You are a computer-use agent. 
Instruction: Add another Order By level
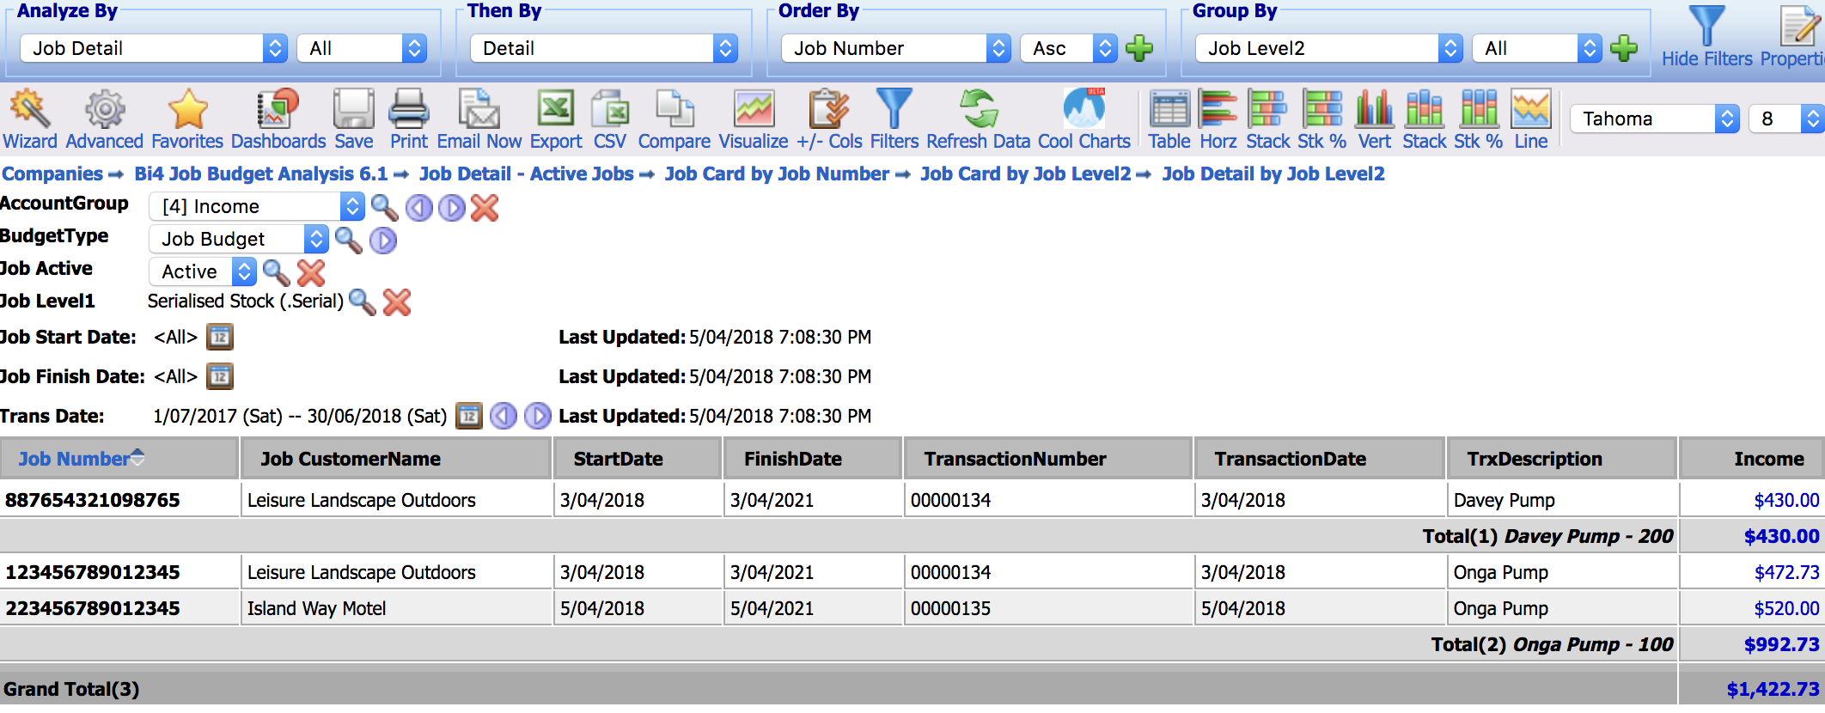point(1139,48)
